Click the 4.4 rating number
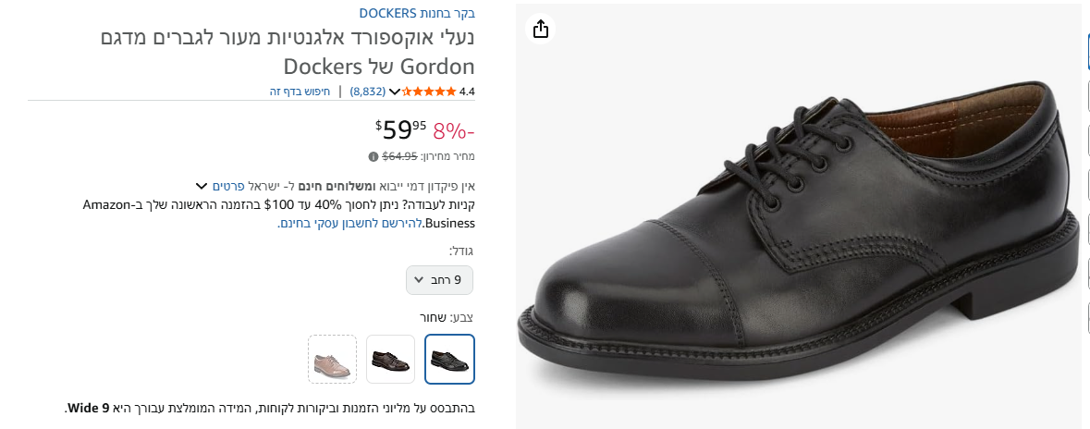The width and height of the screenshot is (1090, 429). coord(467,91)
